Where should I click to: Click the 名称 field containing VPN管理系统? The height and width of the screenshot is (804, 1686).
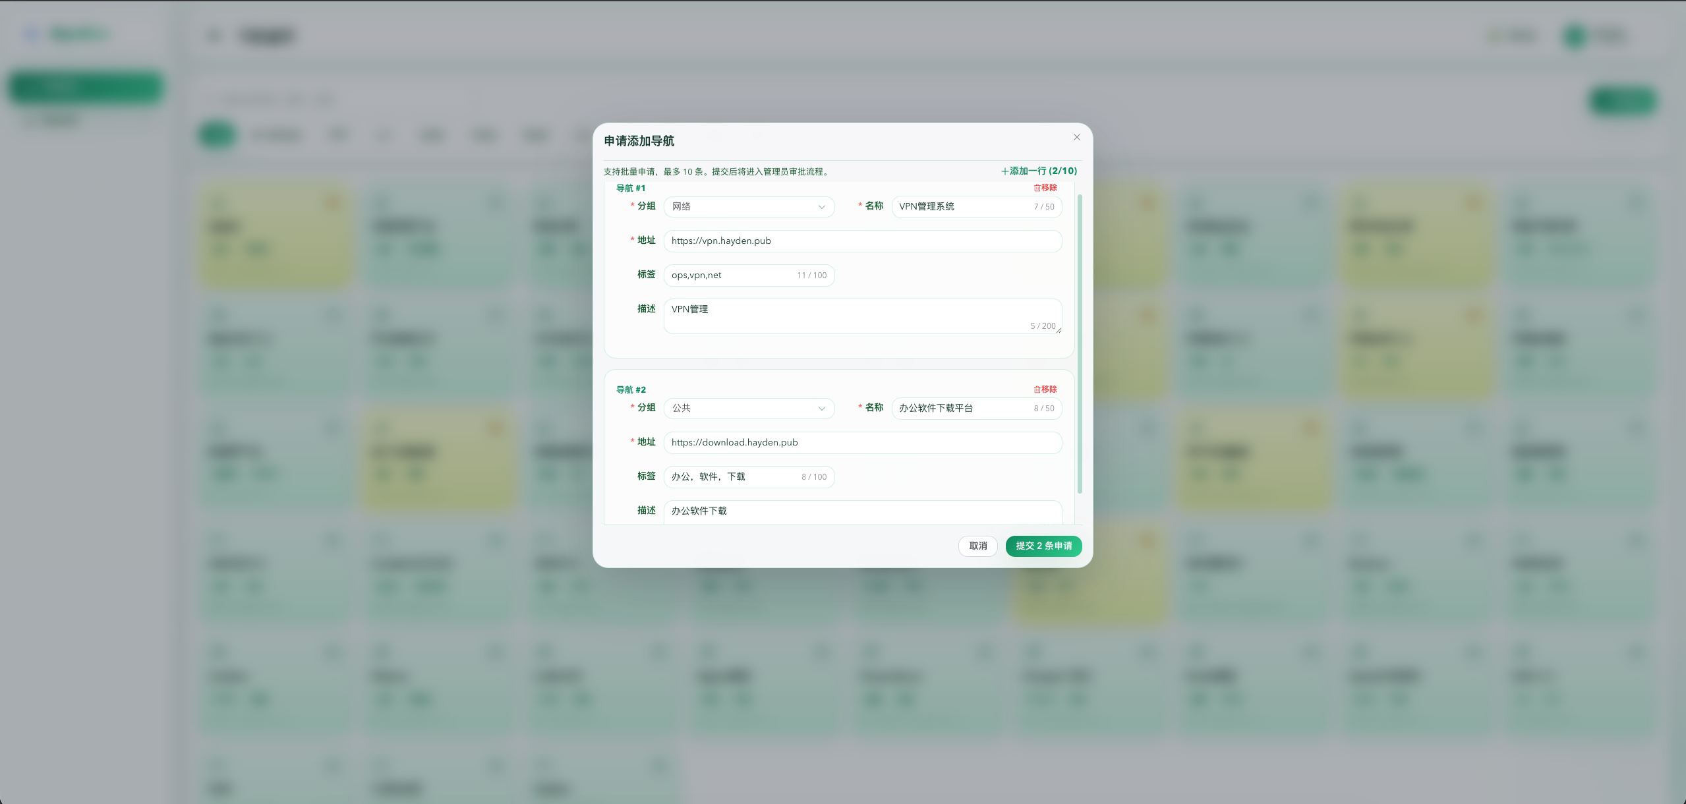[962, 207]
